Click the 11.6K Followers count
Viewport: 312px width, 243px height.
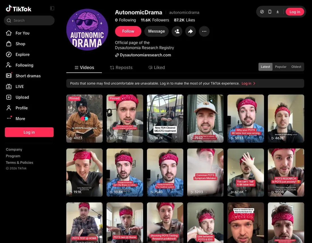coord(155,20)
